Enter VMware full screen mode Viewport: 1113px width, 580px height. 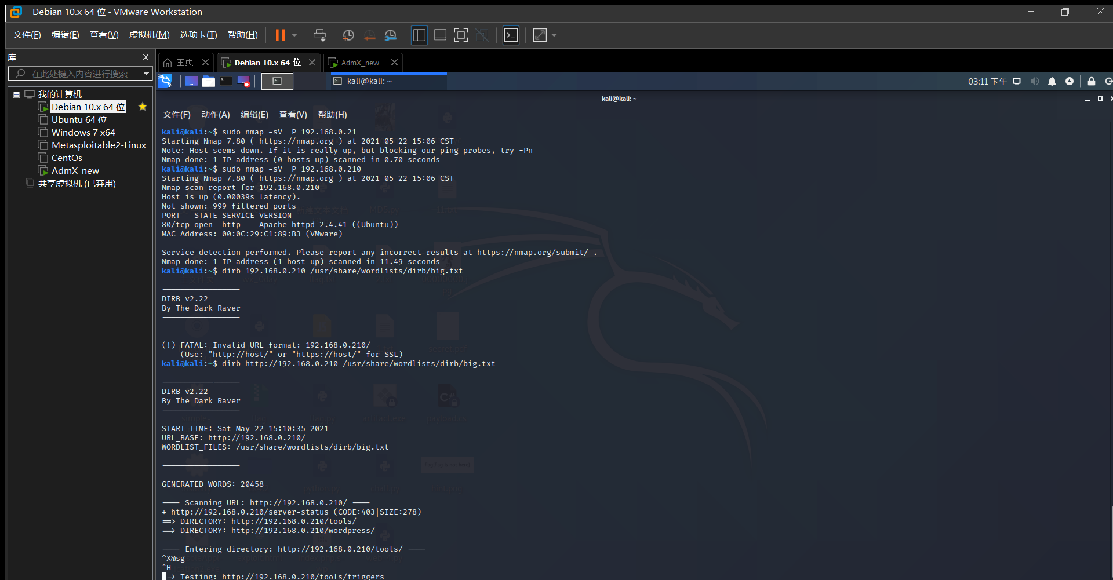tap(461, 35)
